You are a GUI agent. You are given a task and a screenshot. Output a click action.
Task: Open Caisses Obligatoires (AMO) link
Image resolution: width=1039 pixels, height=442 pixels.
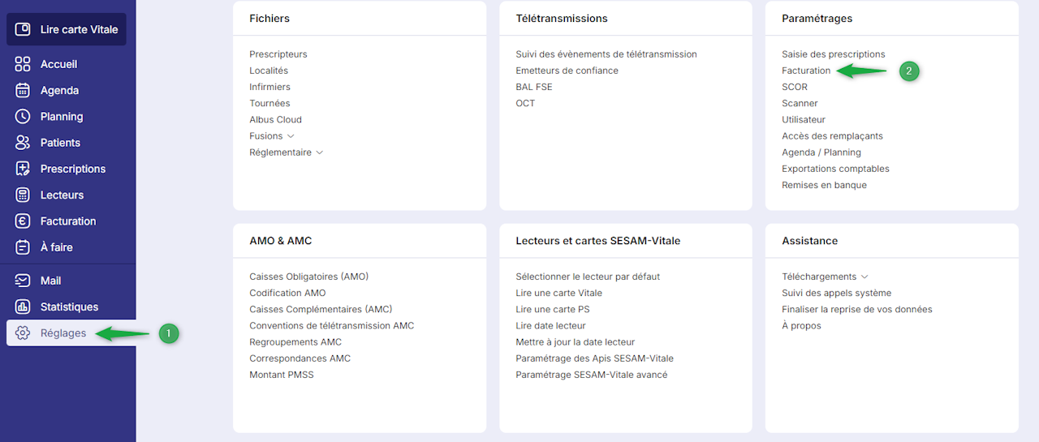308,277
